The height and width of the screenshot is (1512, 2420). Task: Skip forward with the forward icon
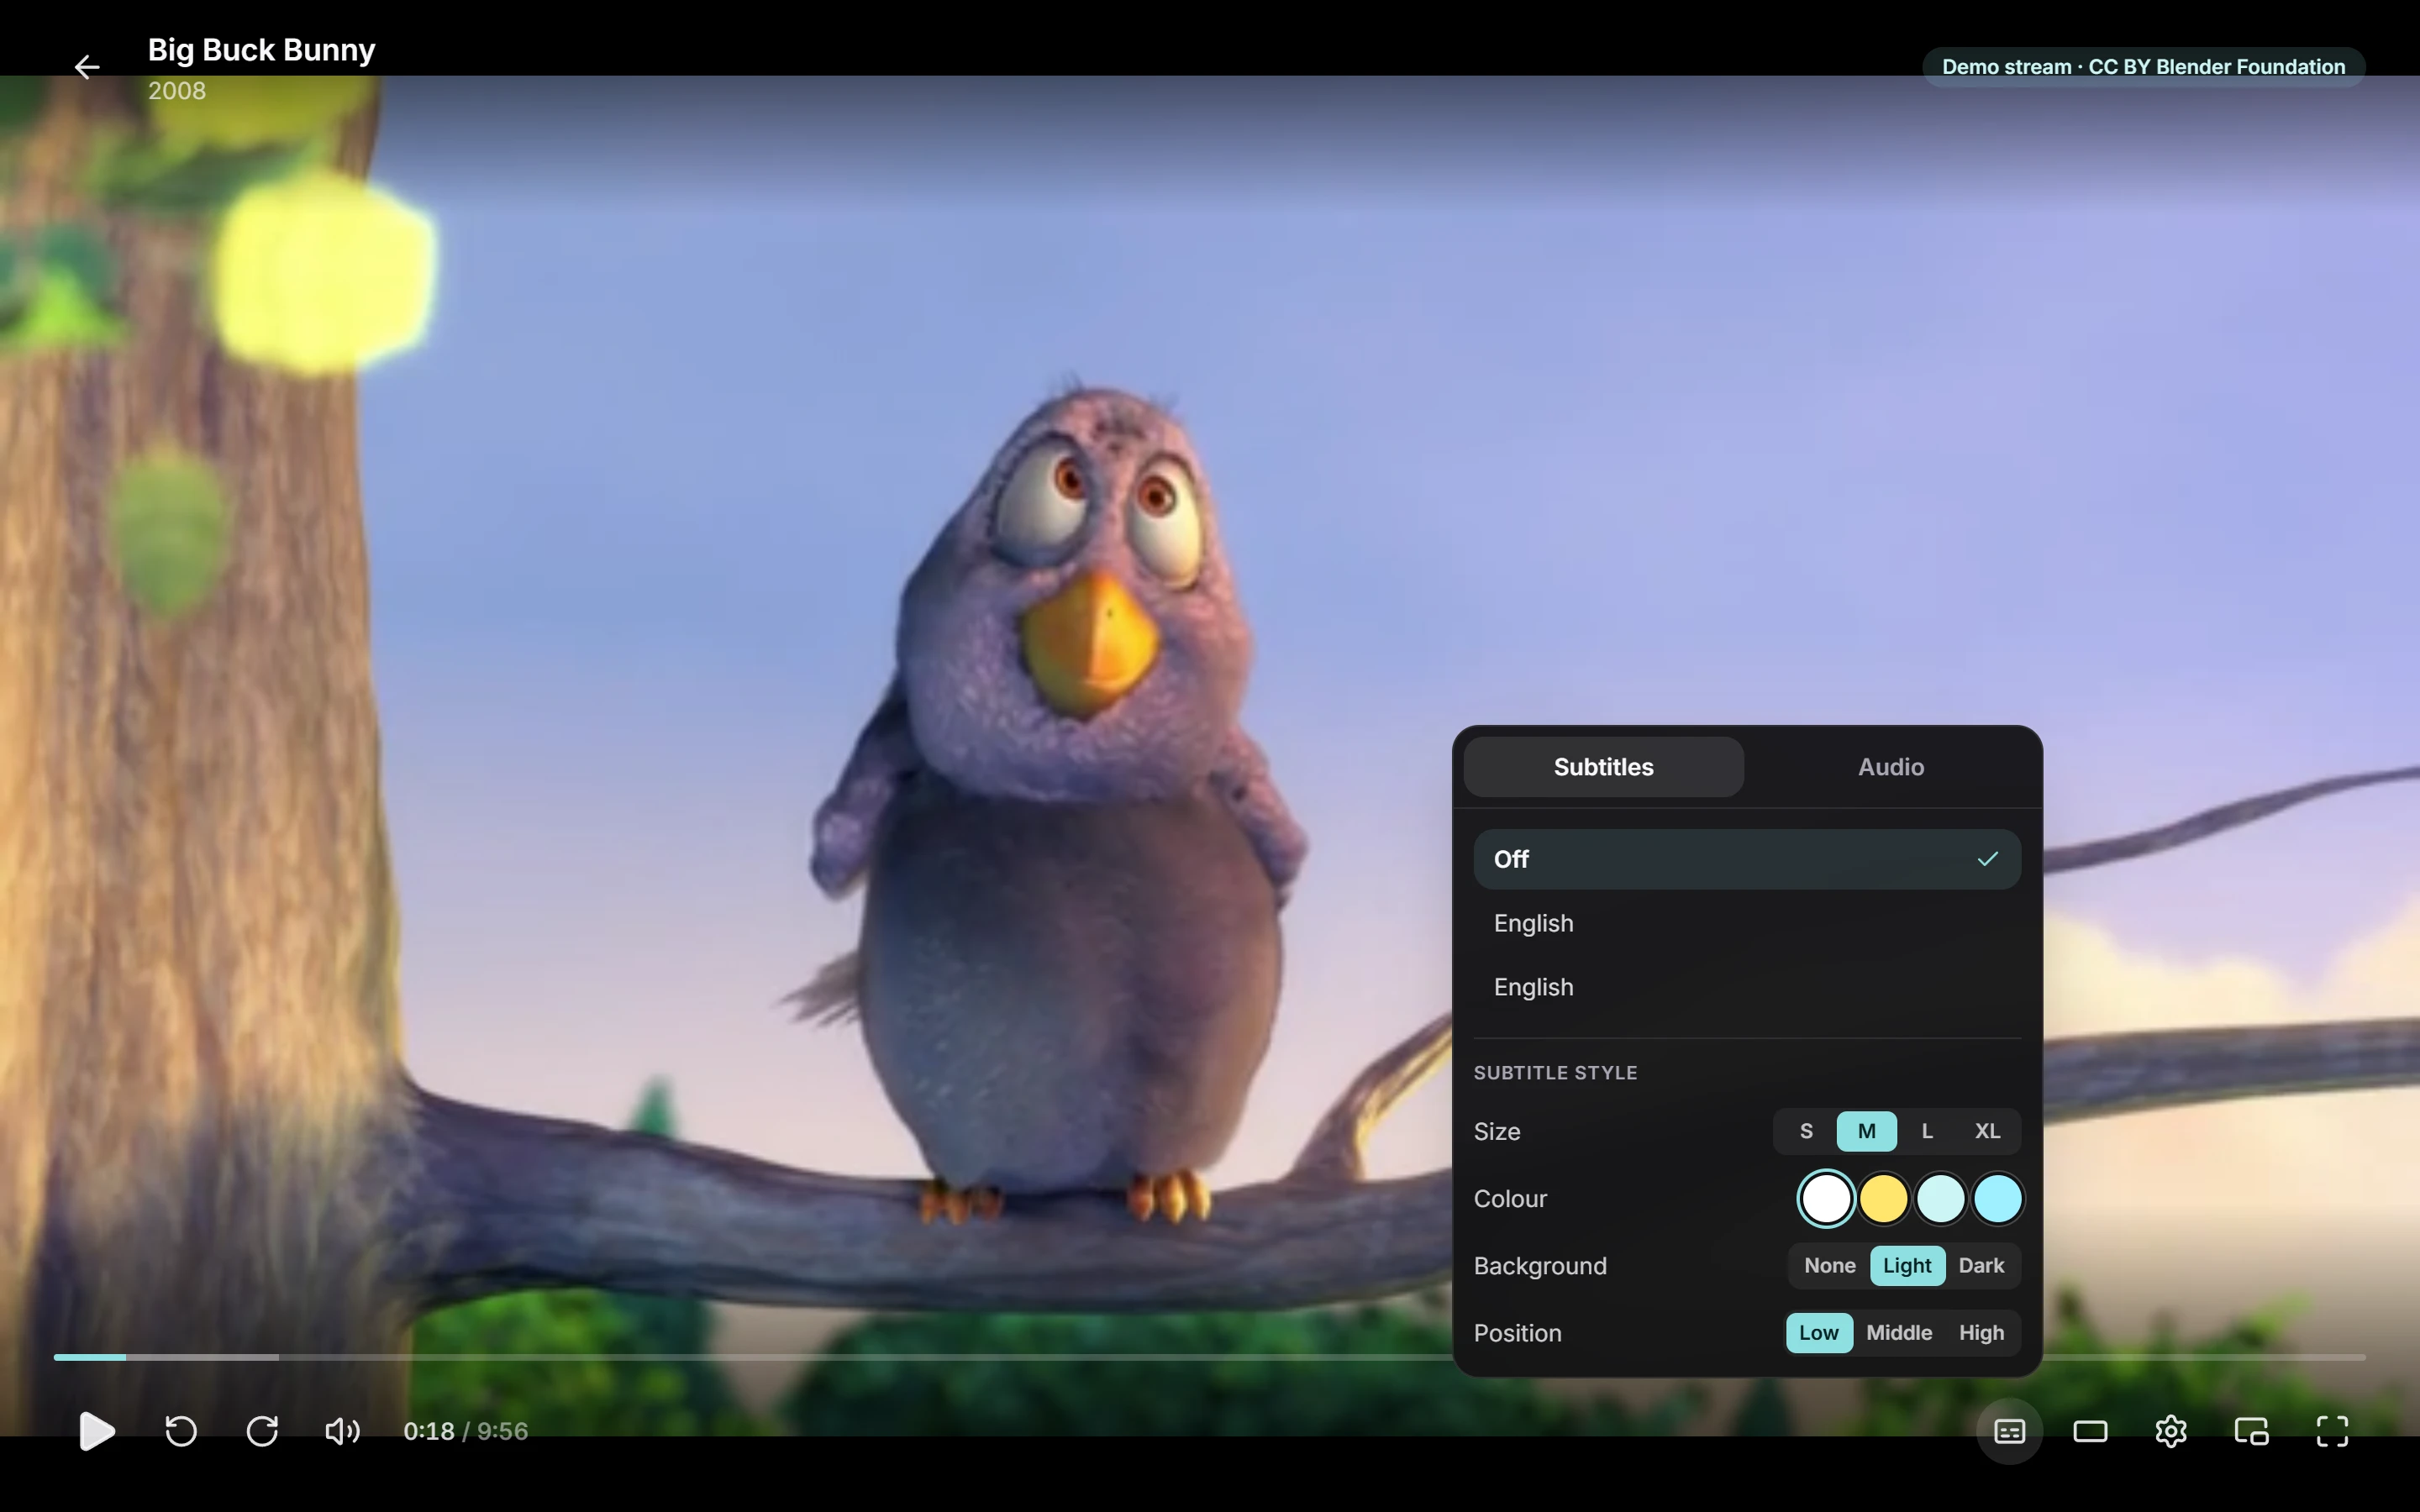(262, 1431)
